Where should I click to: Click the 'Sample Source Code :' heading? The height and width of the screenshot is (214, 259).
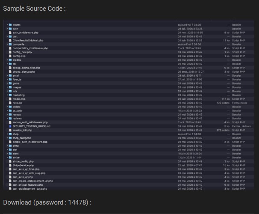coord(34,9)
